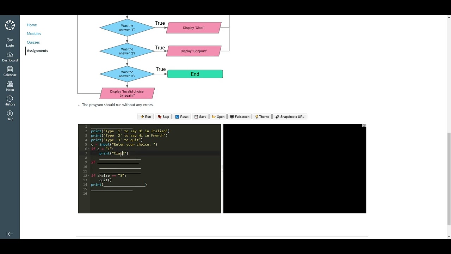The image size is (451, 254).
Task: Place cursor on blank line 1
Action: pos(112,127)
